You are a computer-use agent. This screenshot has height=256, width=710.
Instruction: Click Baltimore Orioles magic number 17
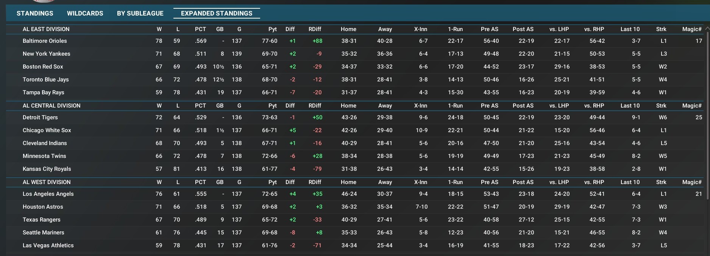pos(699,41)
